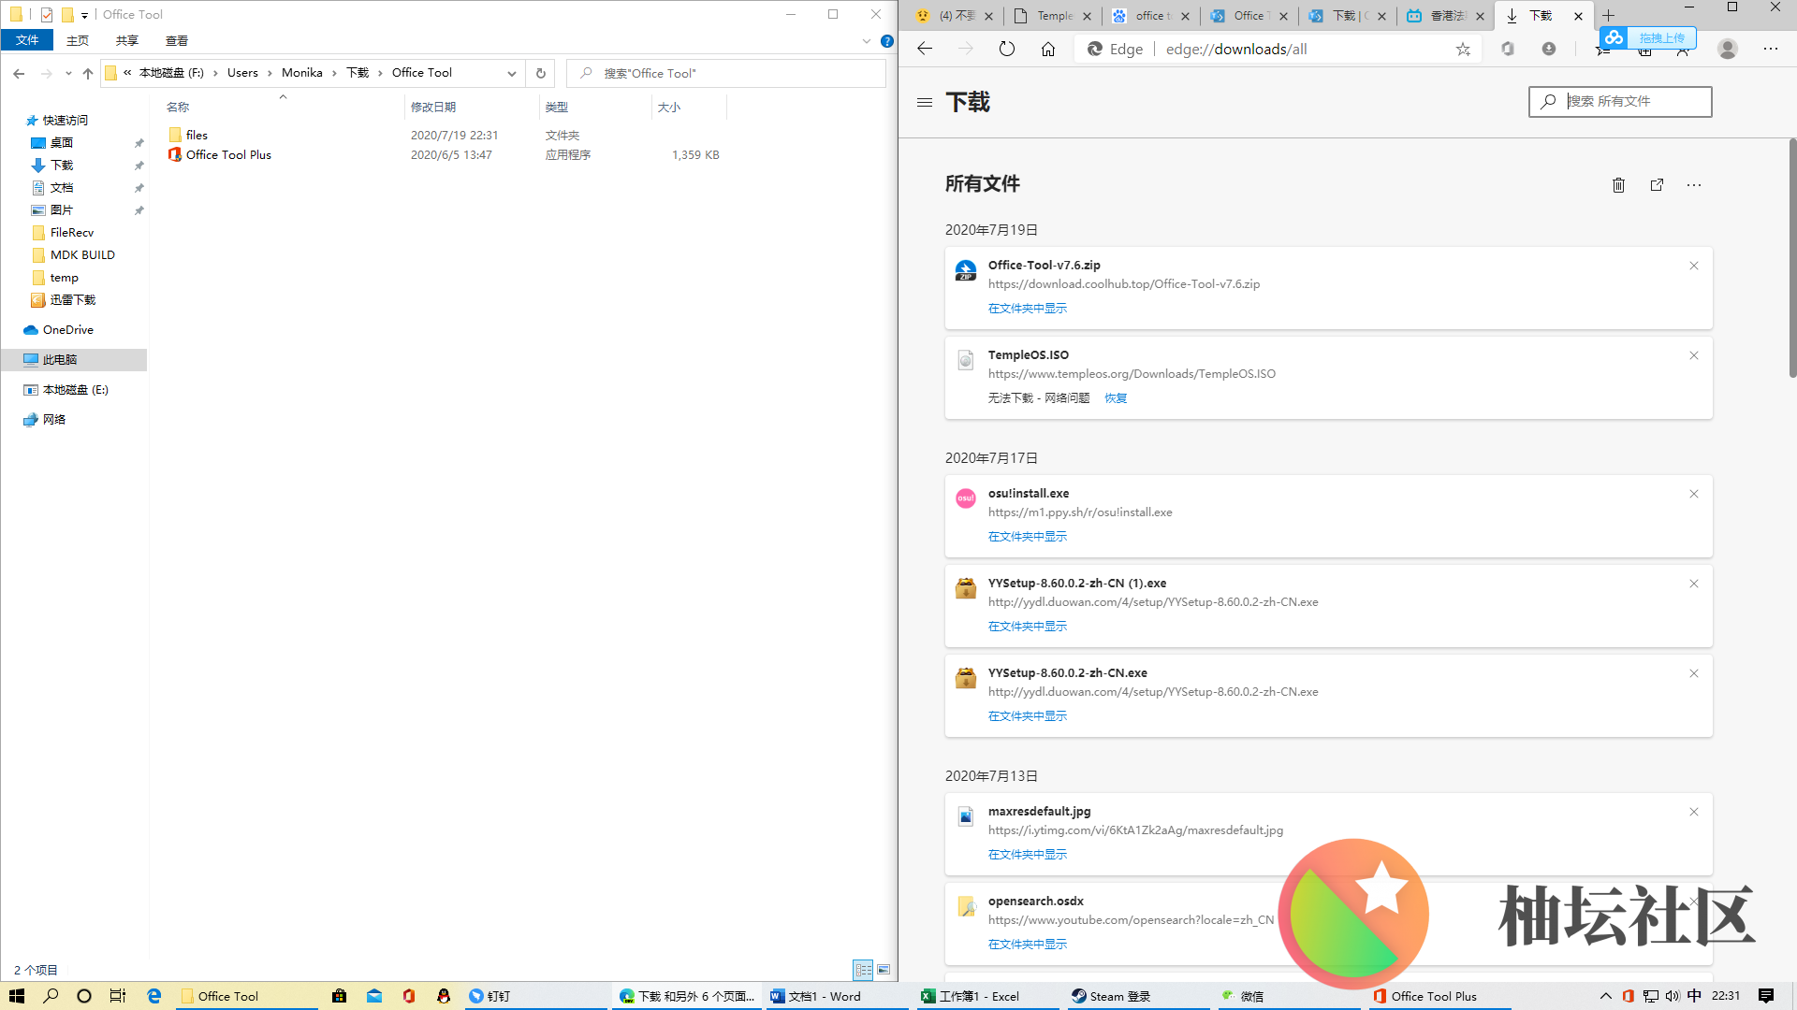Open downloads folder via external-link icon
Screen dimensions: 1797x1010
pos(1657,185)
